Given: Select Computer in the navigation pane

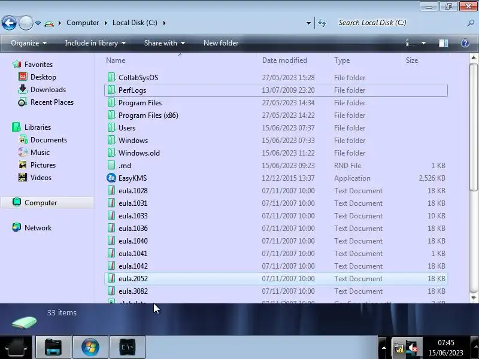Looking at the screenshot, I should coord(47,203).
